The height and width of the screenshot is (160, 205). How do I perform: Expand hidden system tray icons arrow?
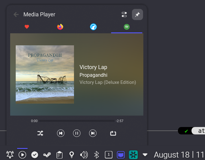click(x=145, y=155)
